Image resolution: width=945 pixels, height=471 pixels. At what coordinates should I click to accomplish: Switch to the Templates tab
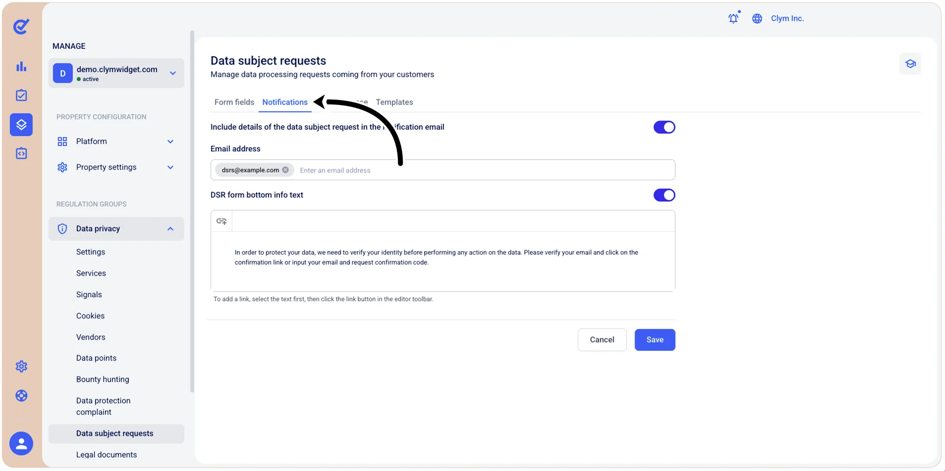pyautogui.click(x=394, y=102)
